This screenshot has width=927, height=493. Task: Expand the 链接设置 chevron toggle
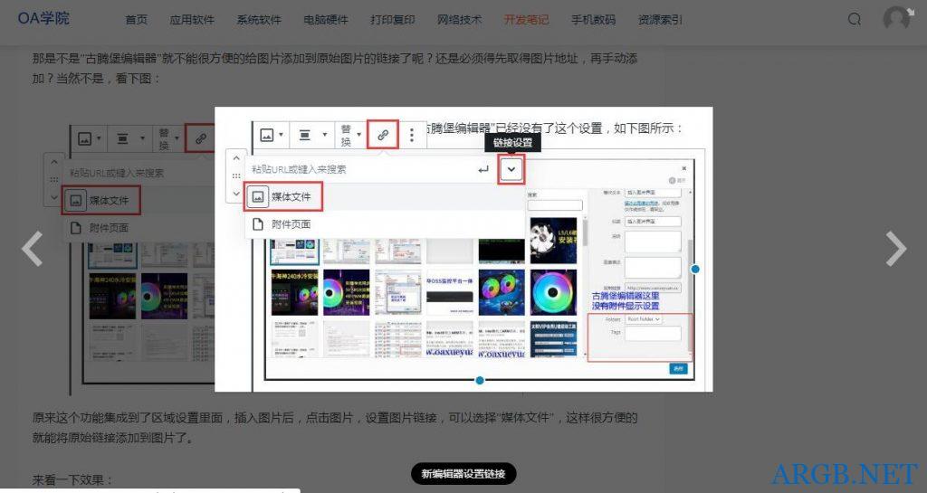[511, 169]
